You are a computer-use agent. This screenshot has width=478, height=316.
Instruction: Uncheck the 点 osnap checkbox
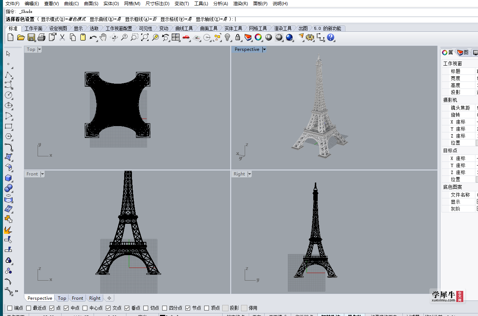[x=52, y=308]
